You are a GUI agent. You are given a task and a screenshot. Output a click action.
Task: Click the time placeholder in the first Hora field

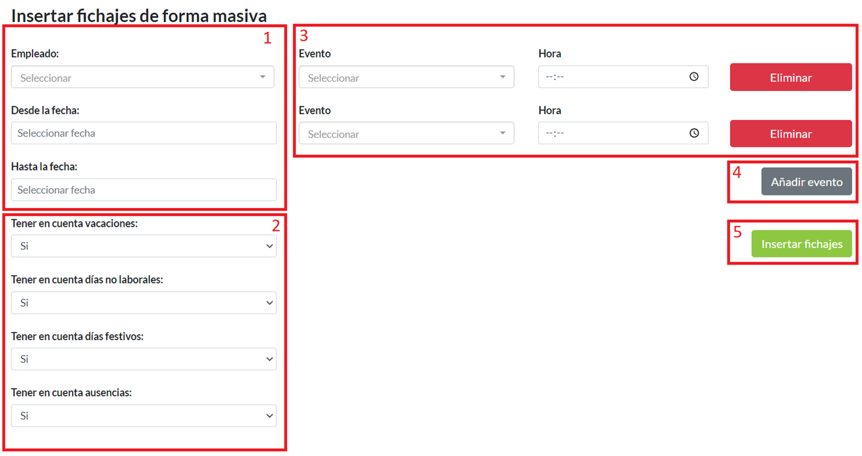point(555,77)
